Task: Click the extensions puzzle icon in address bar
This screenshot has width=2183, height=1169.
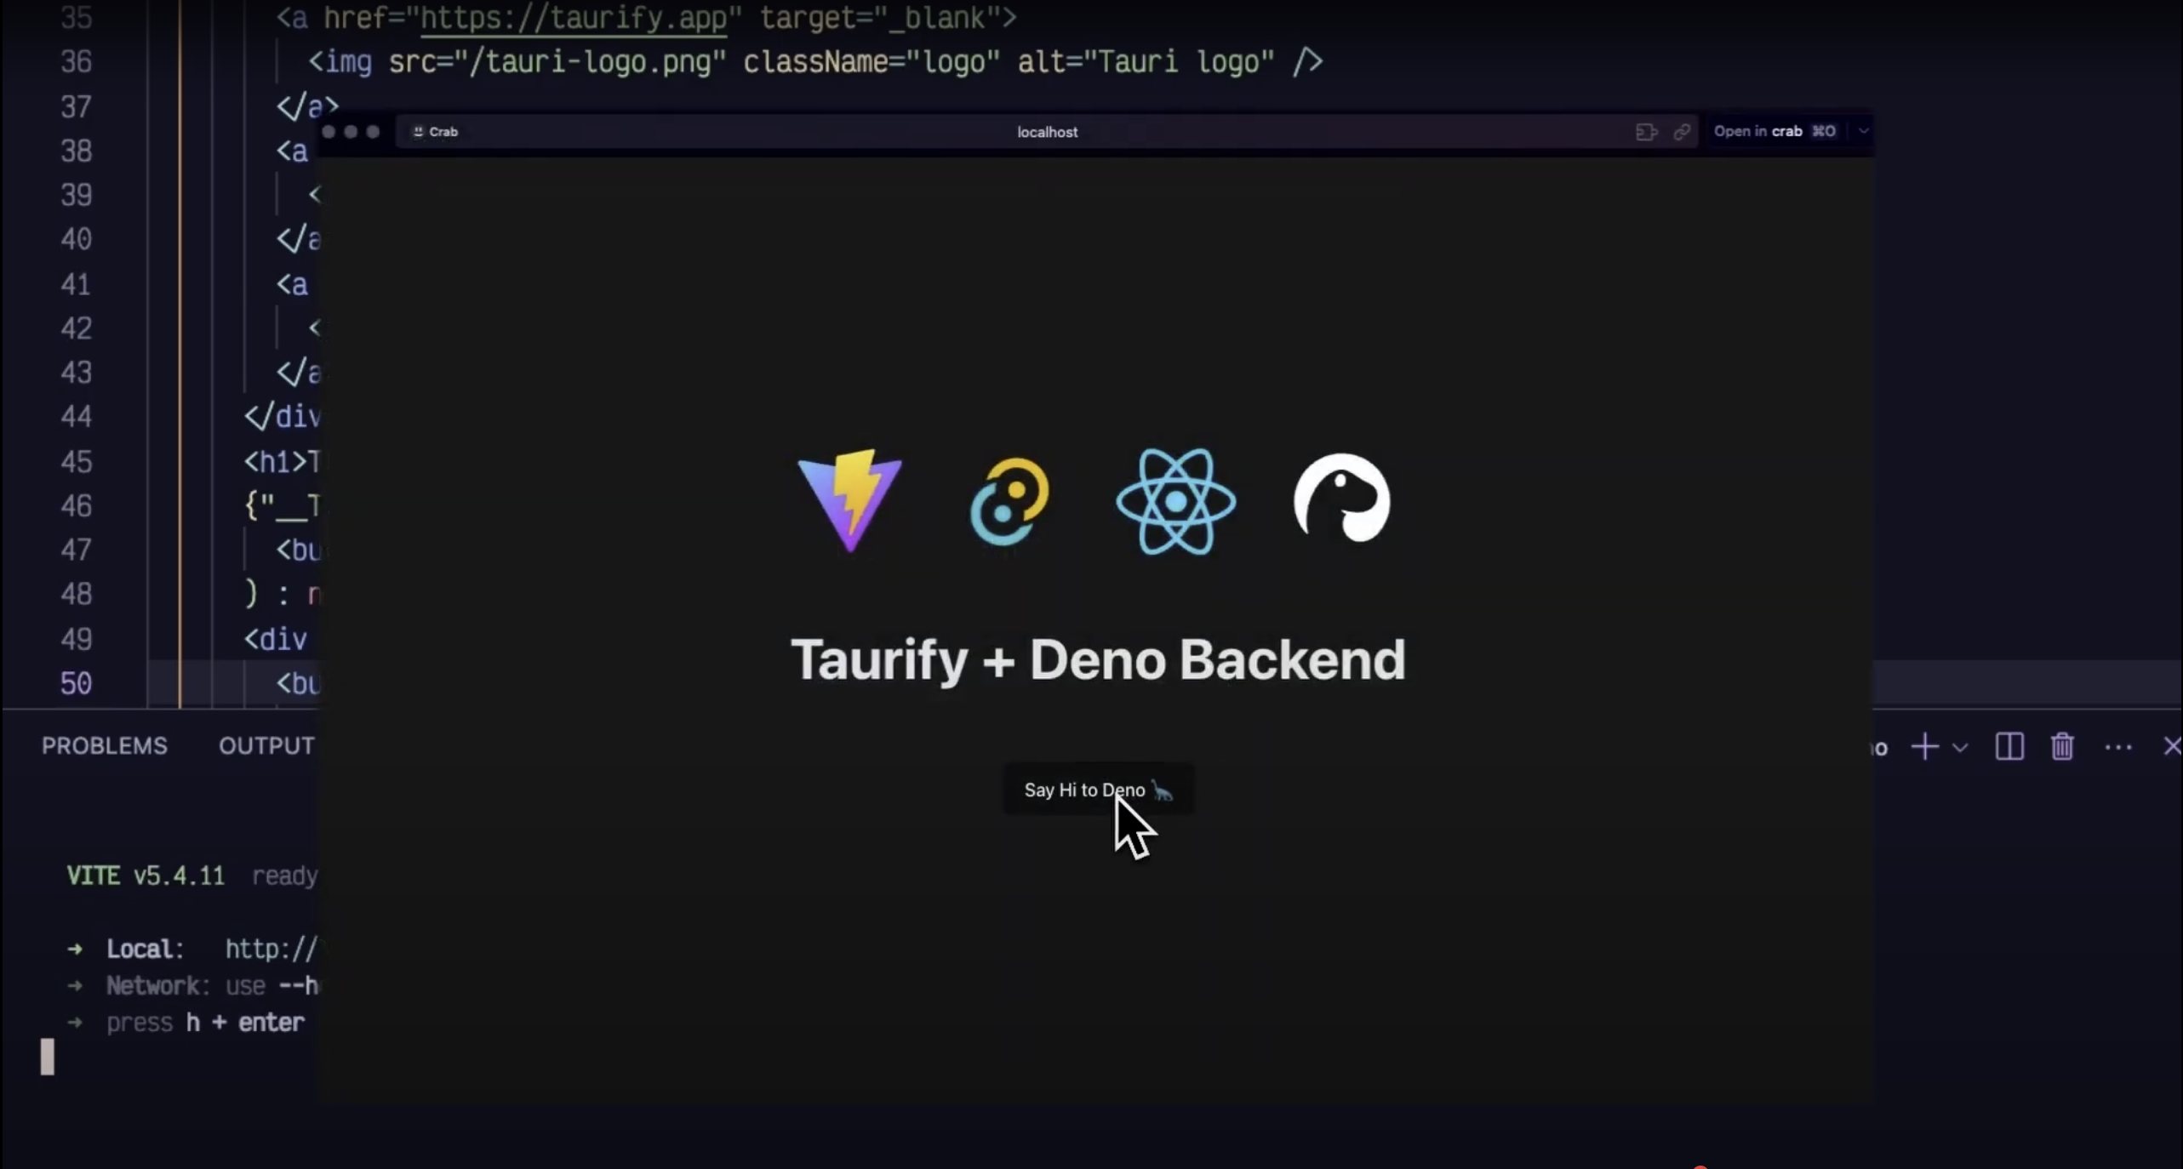Action: click(x=1646, y=132)
